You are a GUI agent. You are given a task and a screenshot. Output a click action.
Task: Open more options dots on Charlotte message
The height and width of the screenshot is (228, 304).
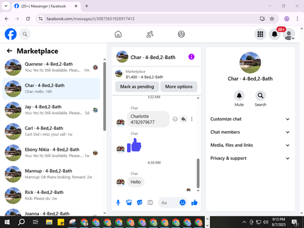[192, 119]
